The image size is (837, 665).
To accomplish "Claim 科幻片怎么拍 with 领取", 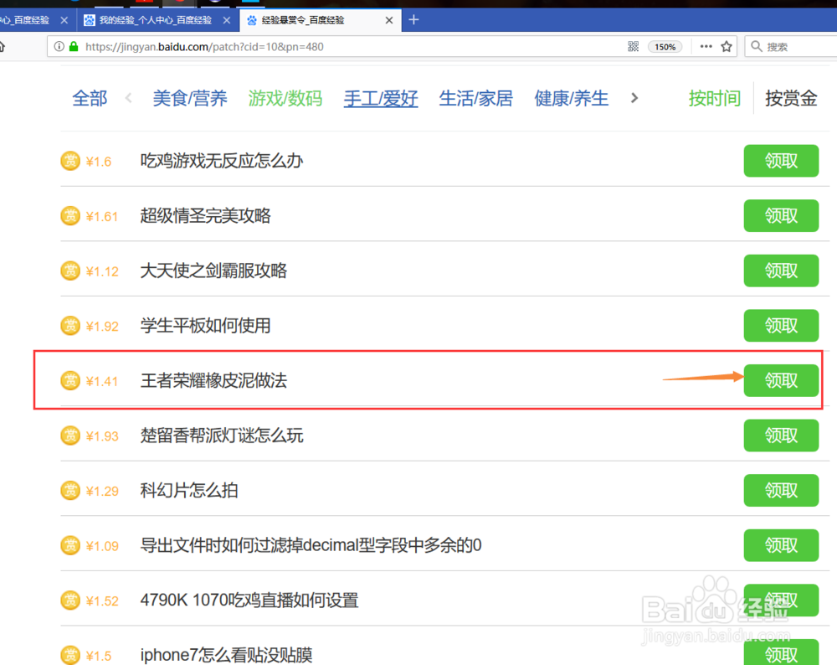I will coord(781,490).
